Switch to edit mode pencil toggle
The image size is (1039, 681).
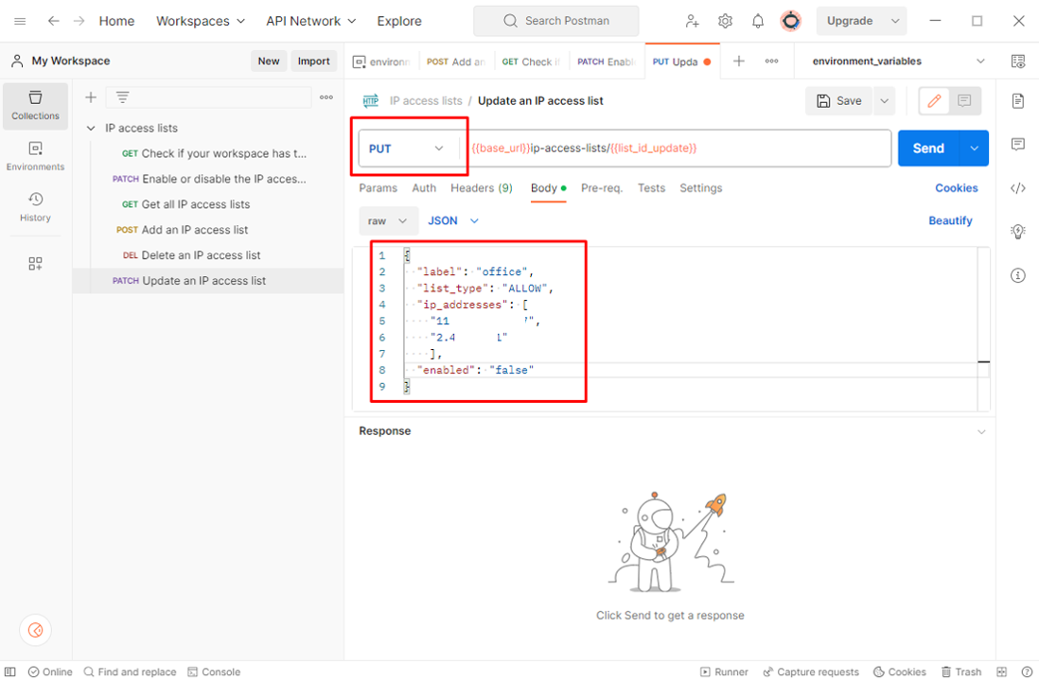(x=934, y=100)
